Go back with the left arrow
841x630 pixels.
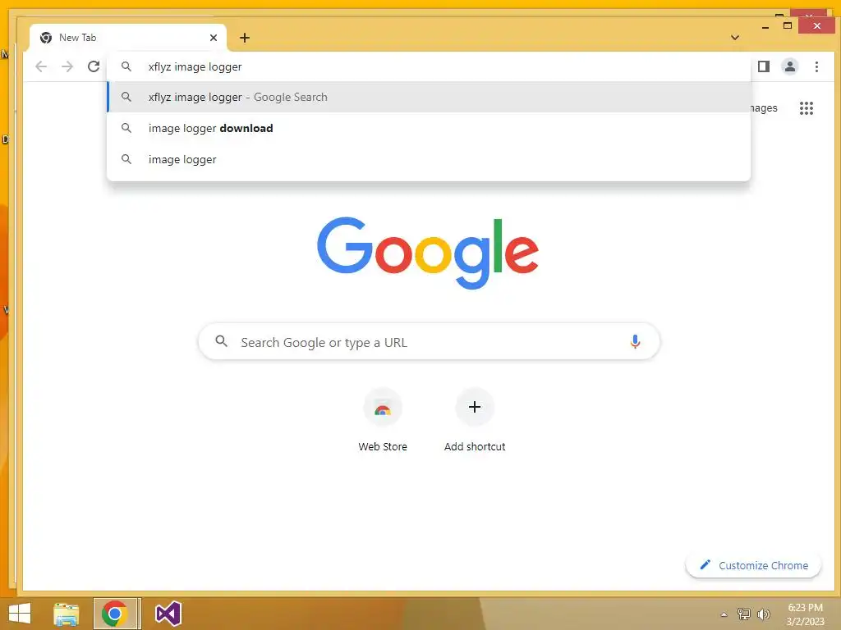pos(41,66)
